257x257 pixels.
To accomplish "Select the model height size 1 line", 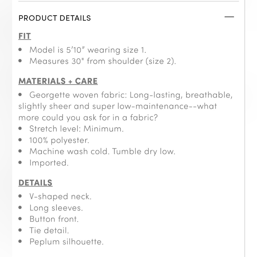I will pyautogui.click(x=88, y=50).
